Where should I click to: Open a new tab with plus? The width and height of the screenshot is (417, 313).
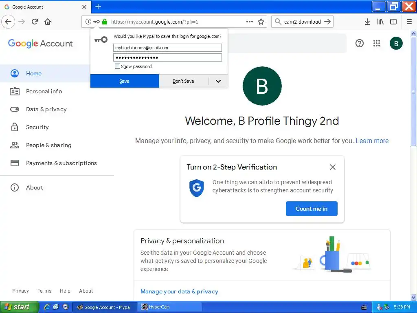98,7
